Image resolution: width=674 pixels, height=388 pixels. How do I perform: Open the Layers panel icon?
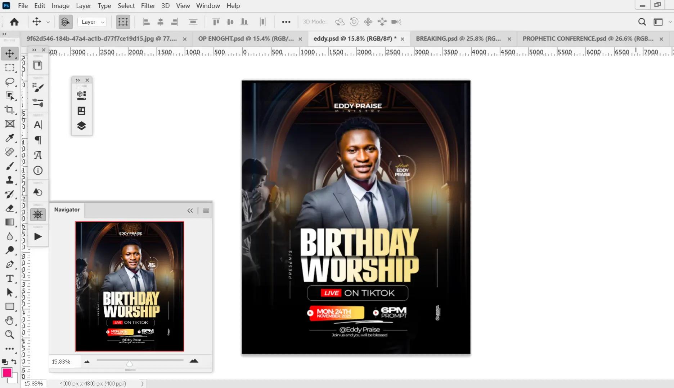coord(81,126)
